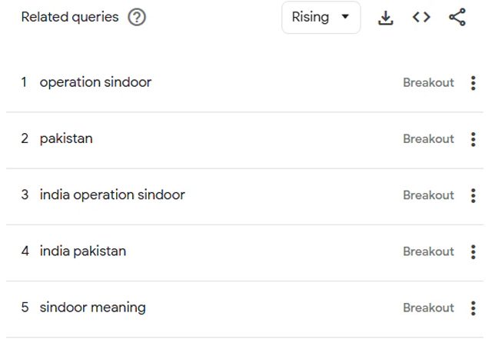The width and height of the screenshot is (492, 346).
Task: Click Breakout label for operation sindoor
Action: click(x=428, y=82)
